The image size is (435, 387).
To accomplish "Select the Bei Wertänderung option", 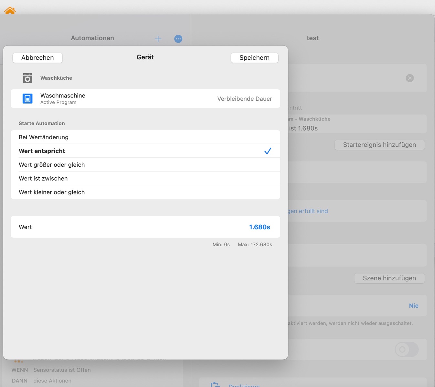I will pos(44,137).
